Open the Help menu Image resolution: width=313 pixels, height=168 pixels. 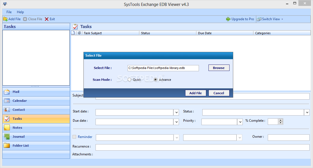pyautogui.click(x=20, y=12)
